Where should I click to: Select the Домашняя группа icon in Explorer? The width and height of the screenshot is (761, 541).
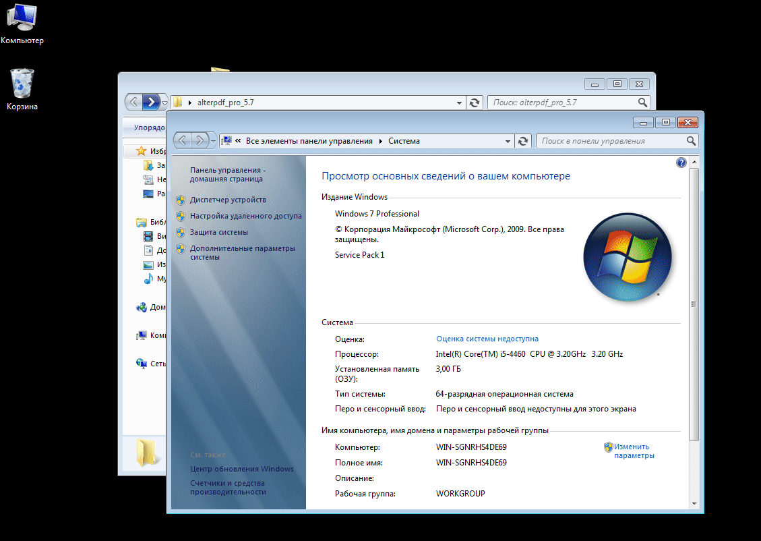142,308
